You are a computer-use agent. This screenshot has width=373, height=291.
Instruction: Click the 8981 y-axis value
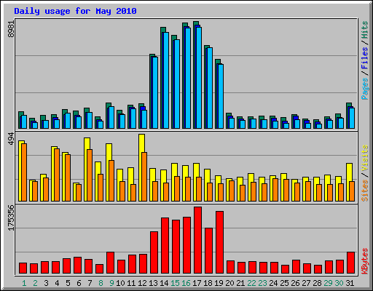[11, 29]
